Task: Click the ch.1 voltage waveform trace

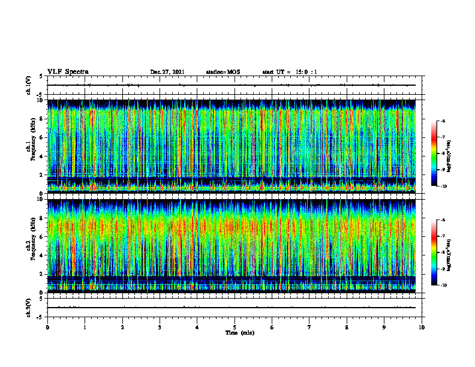Action: tap(232, 85)
